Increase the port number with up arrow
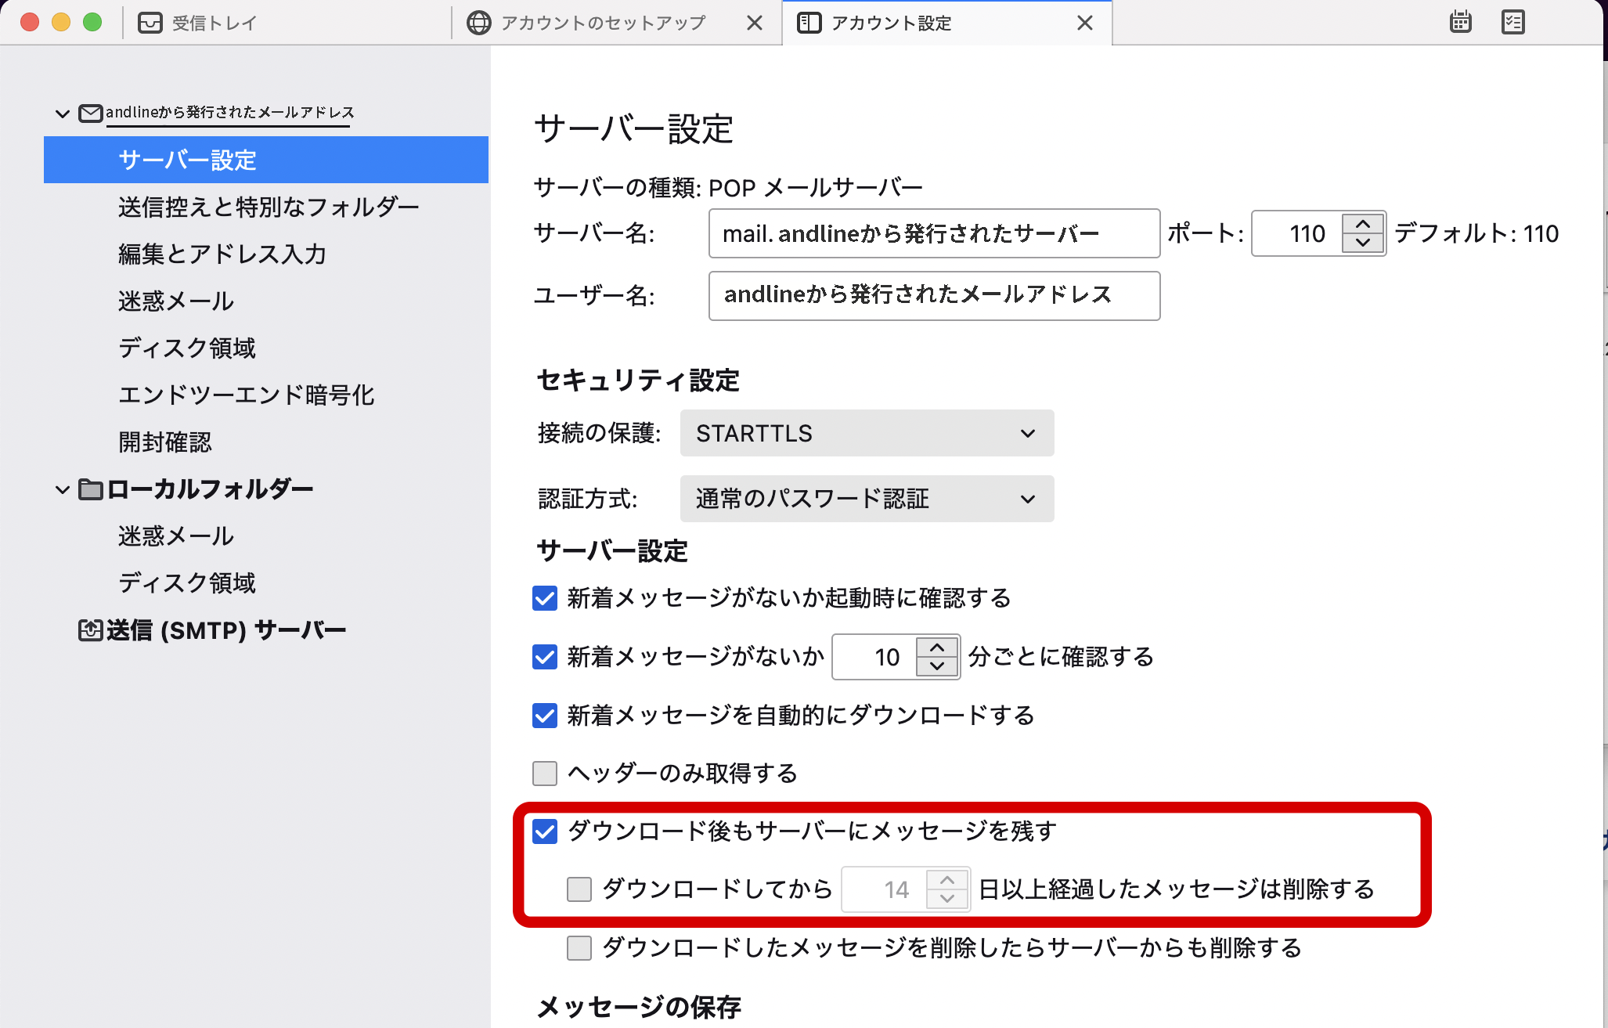The height and width of the screenshot is (1028, 1608). click(x=1363, y=224)
